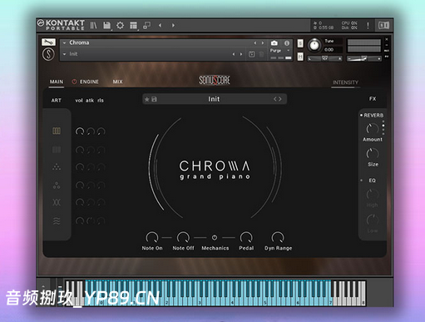Expand the Init snapshot dropdown arrow
425x322 pixels.
pyautogui.click(x=64, y=54)
